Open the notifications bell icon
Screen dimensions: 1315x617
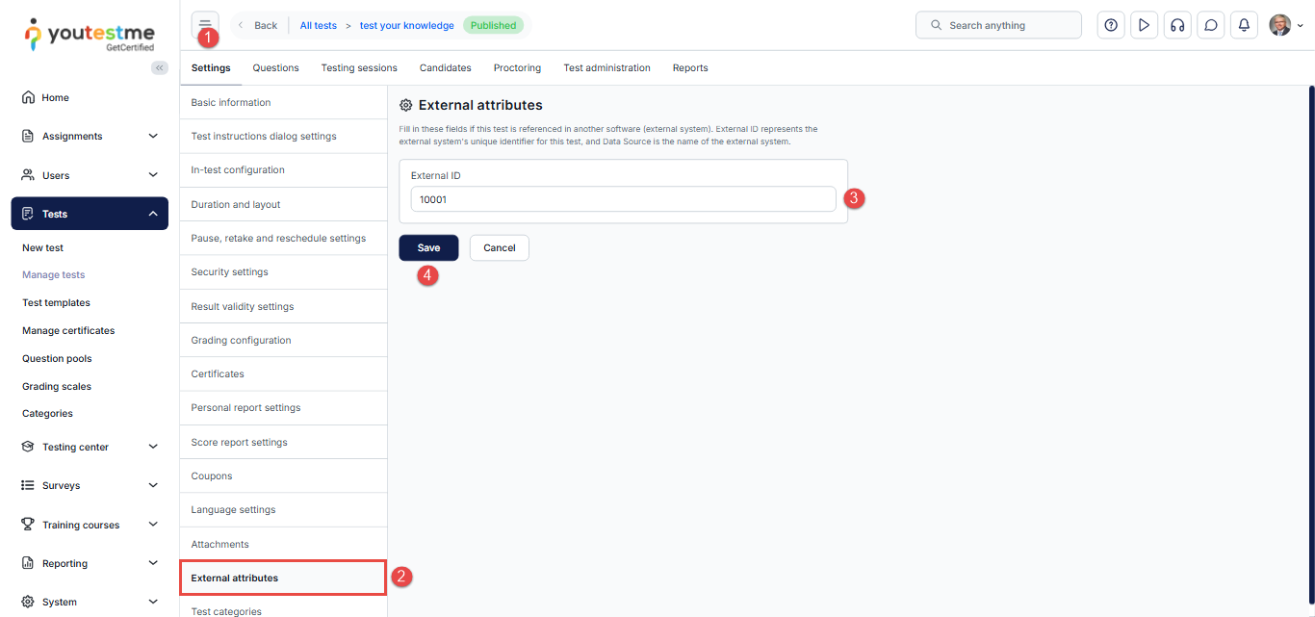(1244, 25)
